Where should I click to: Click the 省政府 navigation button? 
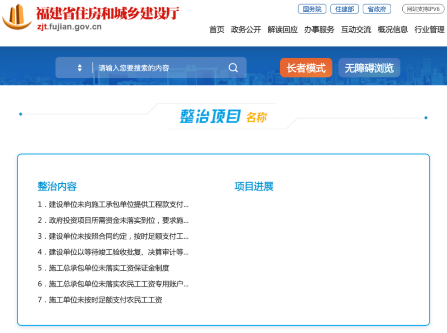[x=377, y=9]
